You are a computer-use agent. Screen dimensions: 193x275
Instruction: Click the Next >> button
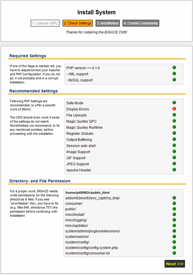174,264
